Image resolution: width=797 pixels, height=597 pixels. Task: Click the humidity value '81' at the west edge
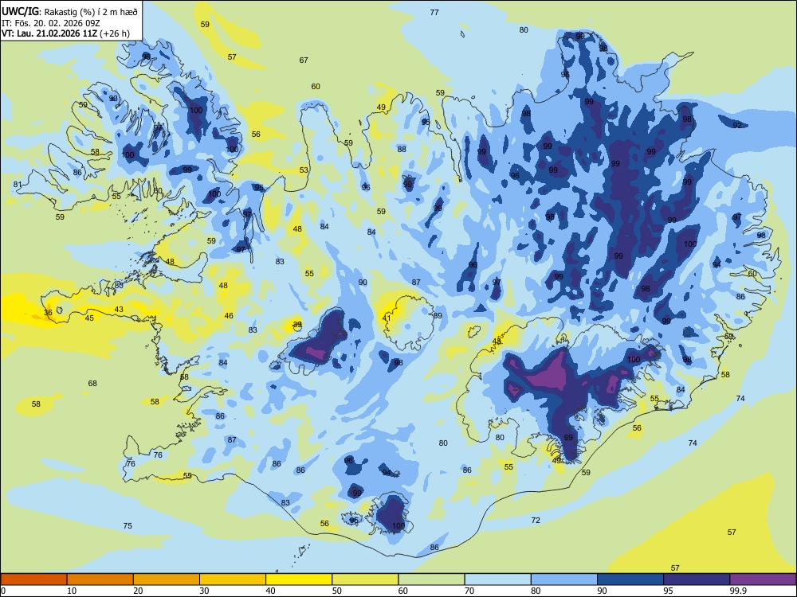(18, 185)
